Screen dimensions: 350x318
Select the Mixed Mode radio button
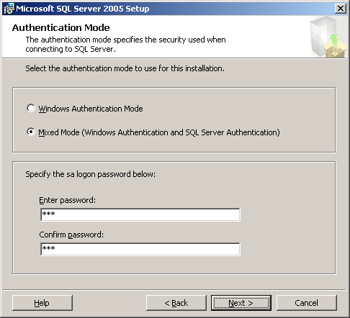coord(31,132)
